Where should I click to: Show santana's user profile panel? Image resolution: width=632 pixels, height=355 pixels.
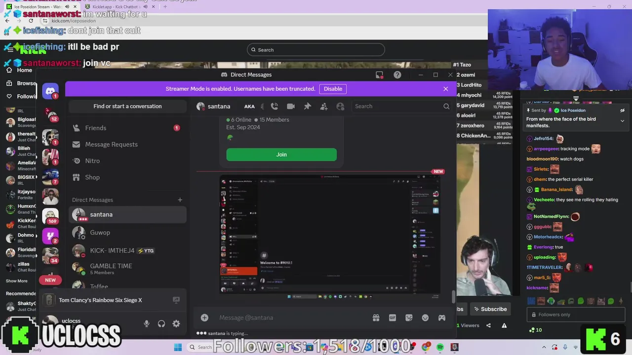tap(340, 106)
